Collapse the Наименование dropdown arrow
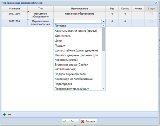The height and width of the screenshot is (126, 160). click(103, 21)
